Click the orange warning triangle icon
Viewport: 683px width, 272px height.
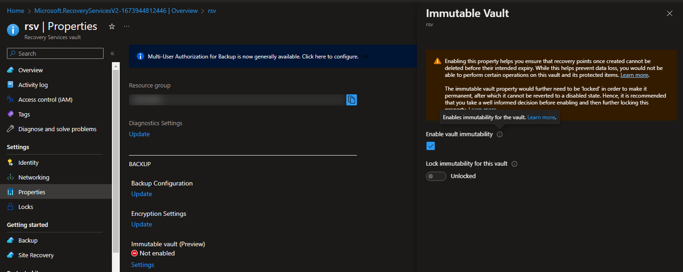(x=437, y=61)
